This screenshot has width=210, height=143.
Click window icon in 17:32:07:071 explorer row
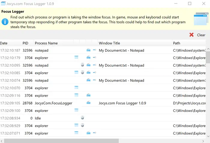pos(76,133)
